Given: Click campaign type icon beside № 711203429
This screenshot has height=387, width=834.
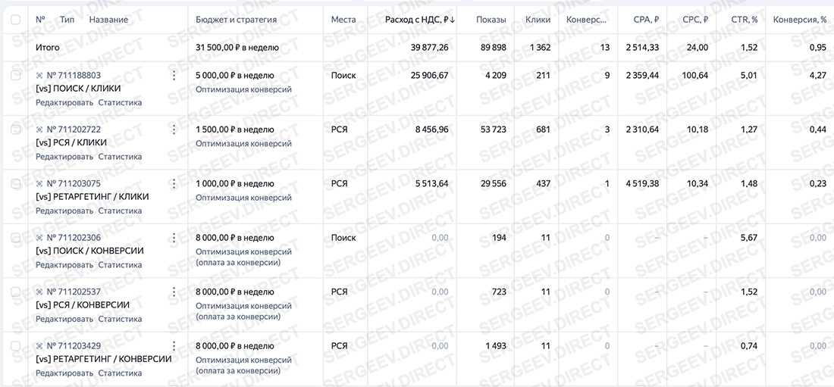Looking at the screenshot, I should pyautogui.click(x=39, y=346).
